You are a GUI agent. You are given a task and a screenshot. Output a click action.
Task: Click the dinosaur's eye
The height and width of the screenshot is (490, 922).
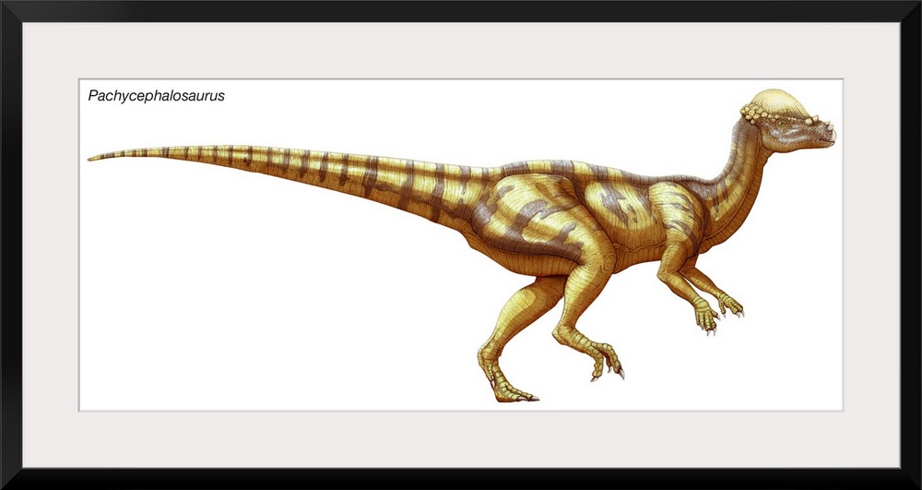click(x=783, y=124)
